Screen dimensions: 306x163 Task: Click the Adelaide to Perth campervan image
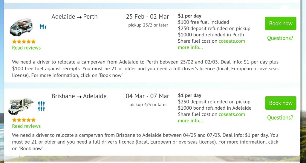21,27
